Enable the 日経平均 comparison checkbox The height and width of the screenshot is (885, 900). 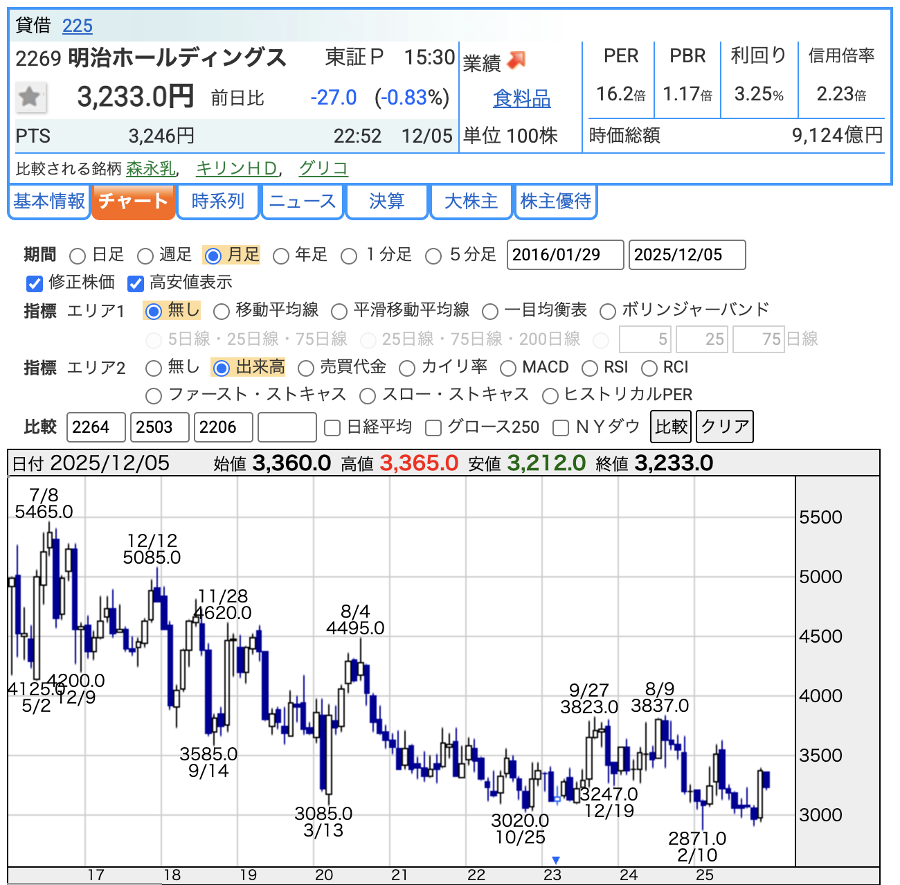tap(332, 428)
